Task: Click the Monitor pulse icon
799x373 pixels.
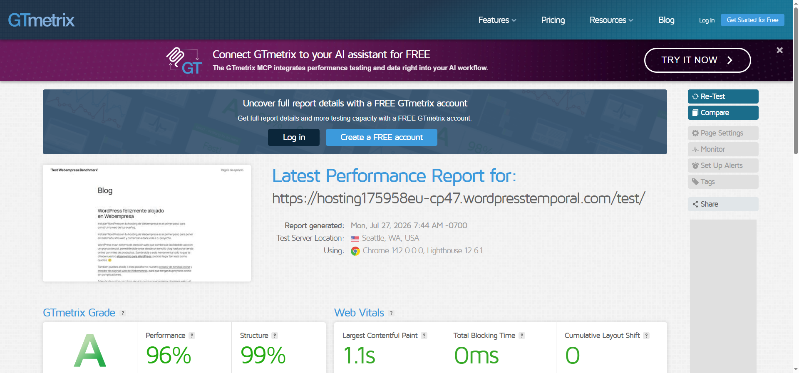Action: point(695,149)
